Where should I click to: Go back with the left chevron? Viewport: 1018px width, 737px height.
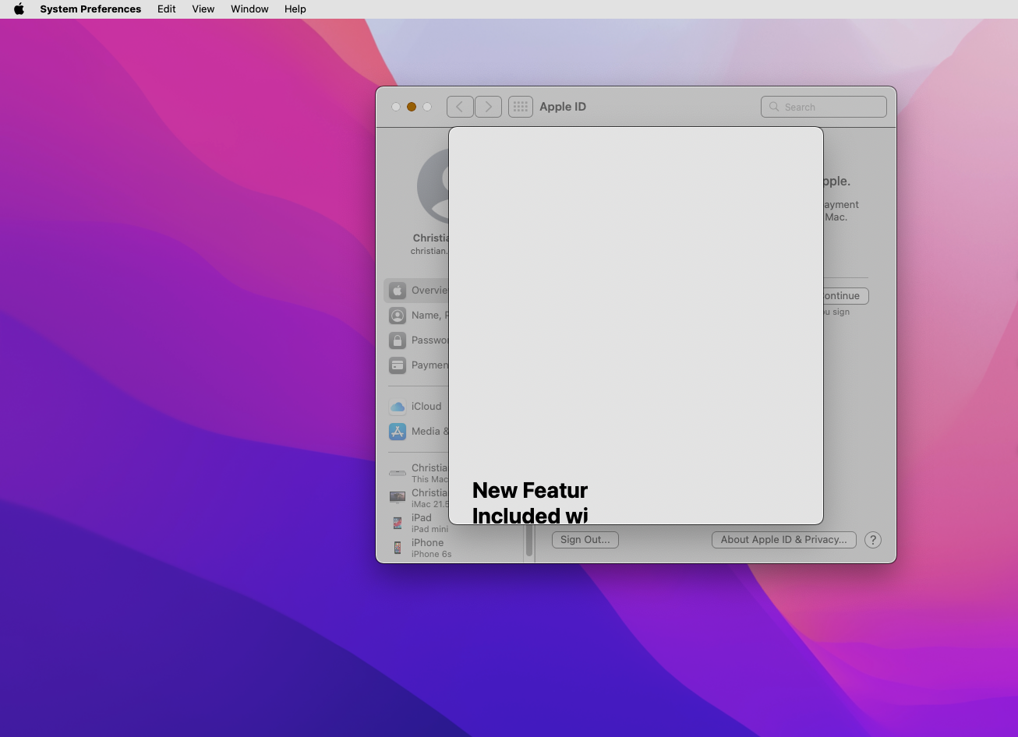[460, 107]
